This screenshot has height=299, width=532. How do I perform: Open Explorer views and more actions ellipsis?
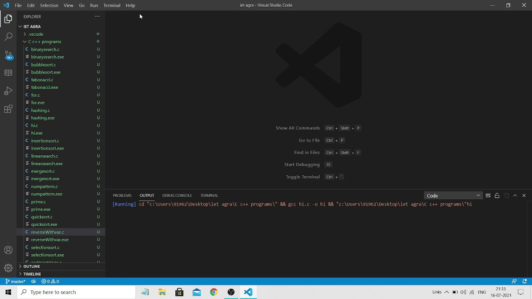(x=97, y=17)
